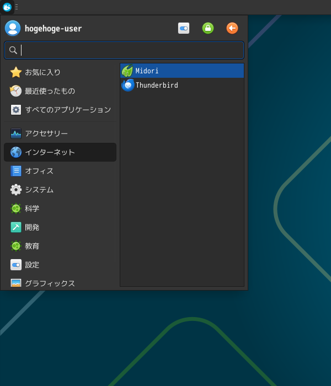The height and width of the screenshot is (386, 331).
Task: Open the Whisker menu panel button
Action: [7, 7]
